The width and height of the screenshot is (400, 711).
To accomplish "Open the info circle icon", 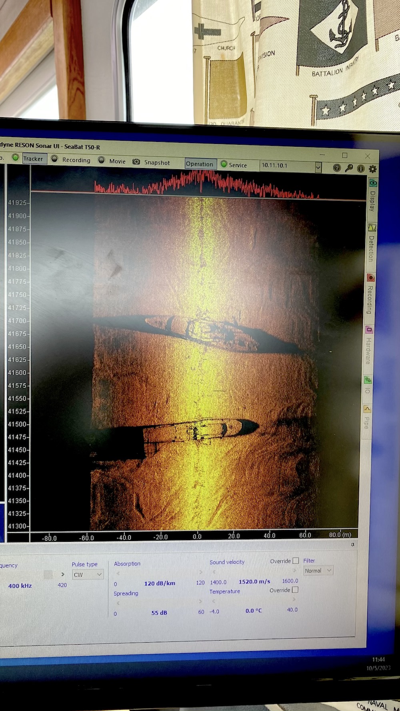I will (361, 169).
